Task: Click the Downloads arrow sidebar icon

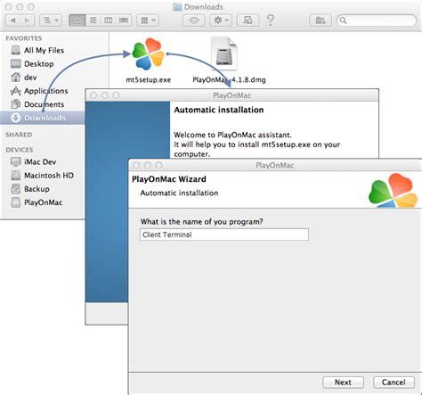Action: tap(16, 118)
